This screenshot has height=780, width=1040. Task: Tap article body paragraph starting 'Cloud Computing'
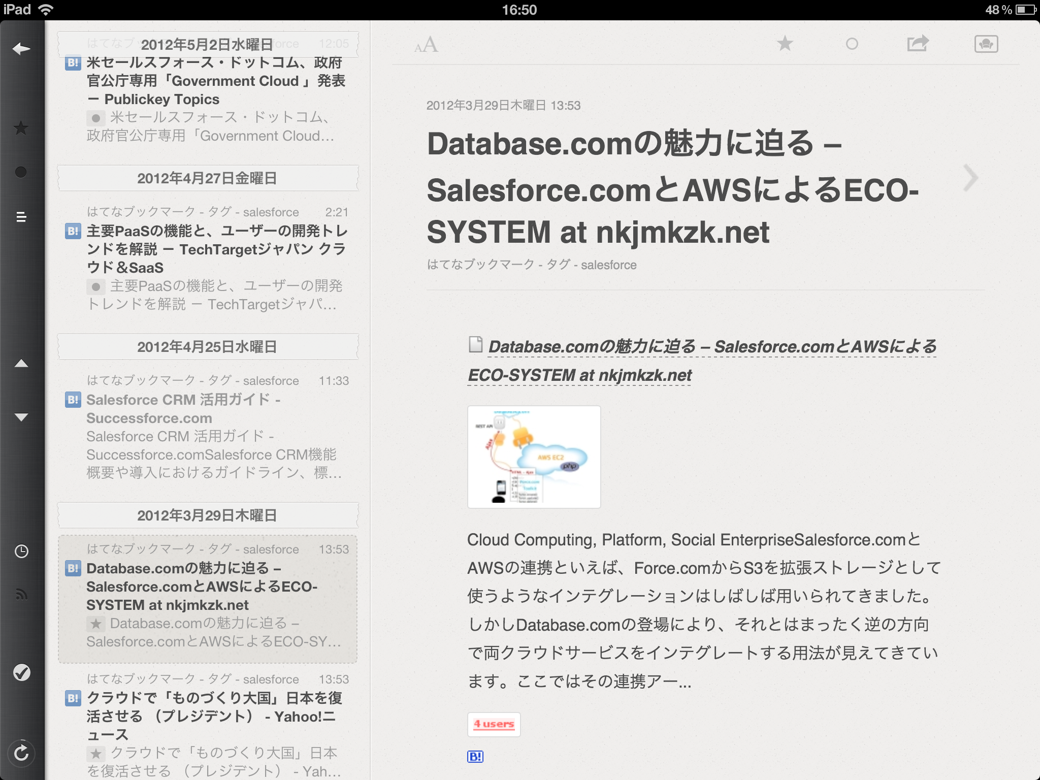coord(704,610)
